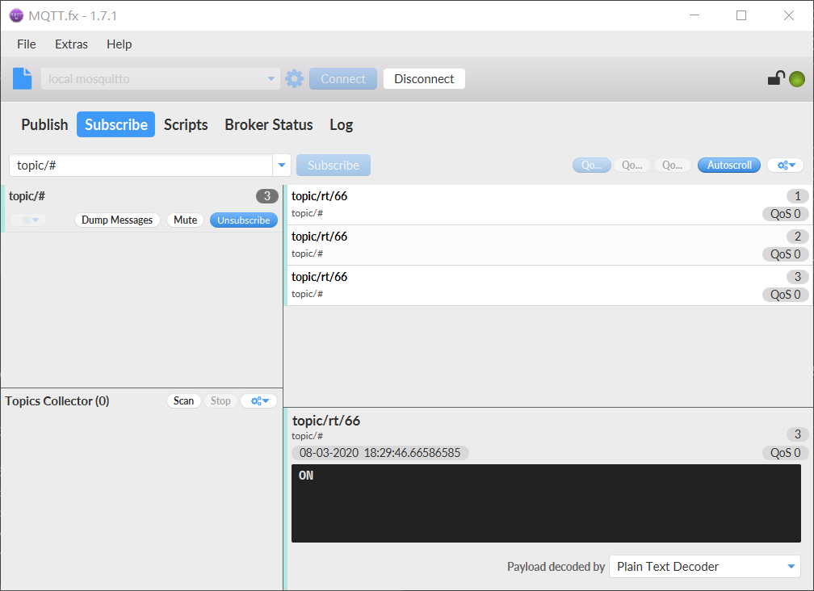This screenshot has height=591, width=814.
Task: Click Dump Messages for topic/#
Action: (x=117, y=220)
